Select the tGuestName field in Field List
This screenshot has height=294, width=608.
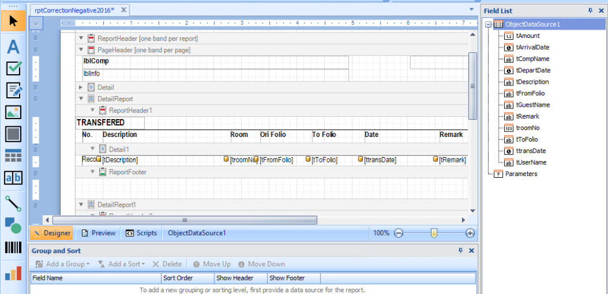[532, 105]
